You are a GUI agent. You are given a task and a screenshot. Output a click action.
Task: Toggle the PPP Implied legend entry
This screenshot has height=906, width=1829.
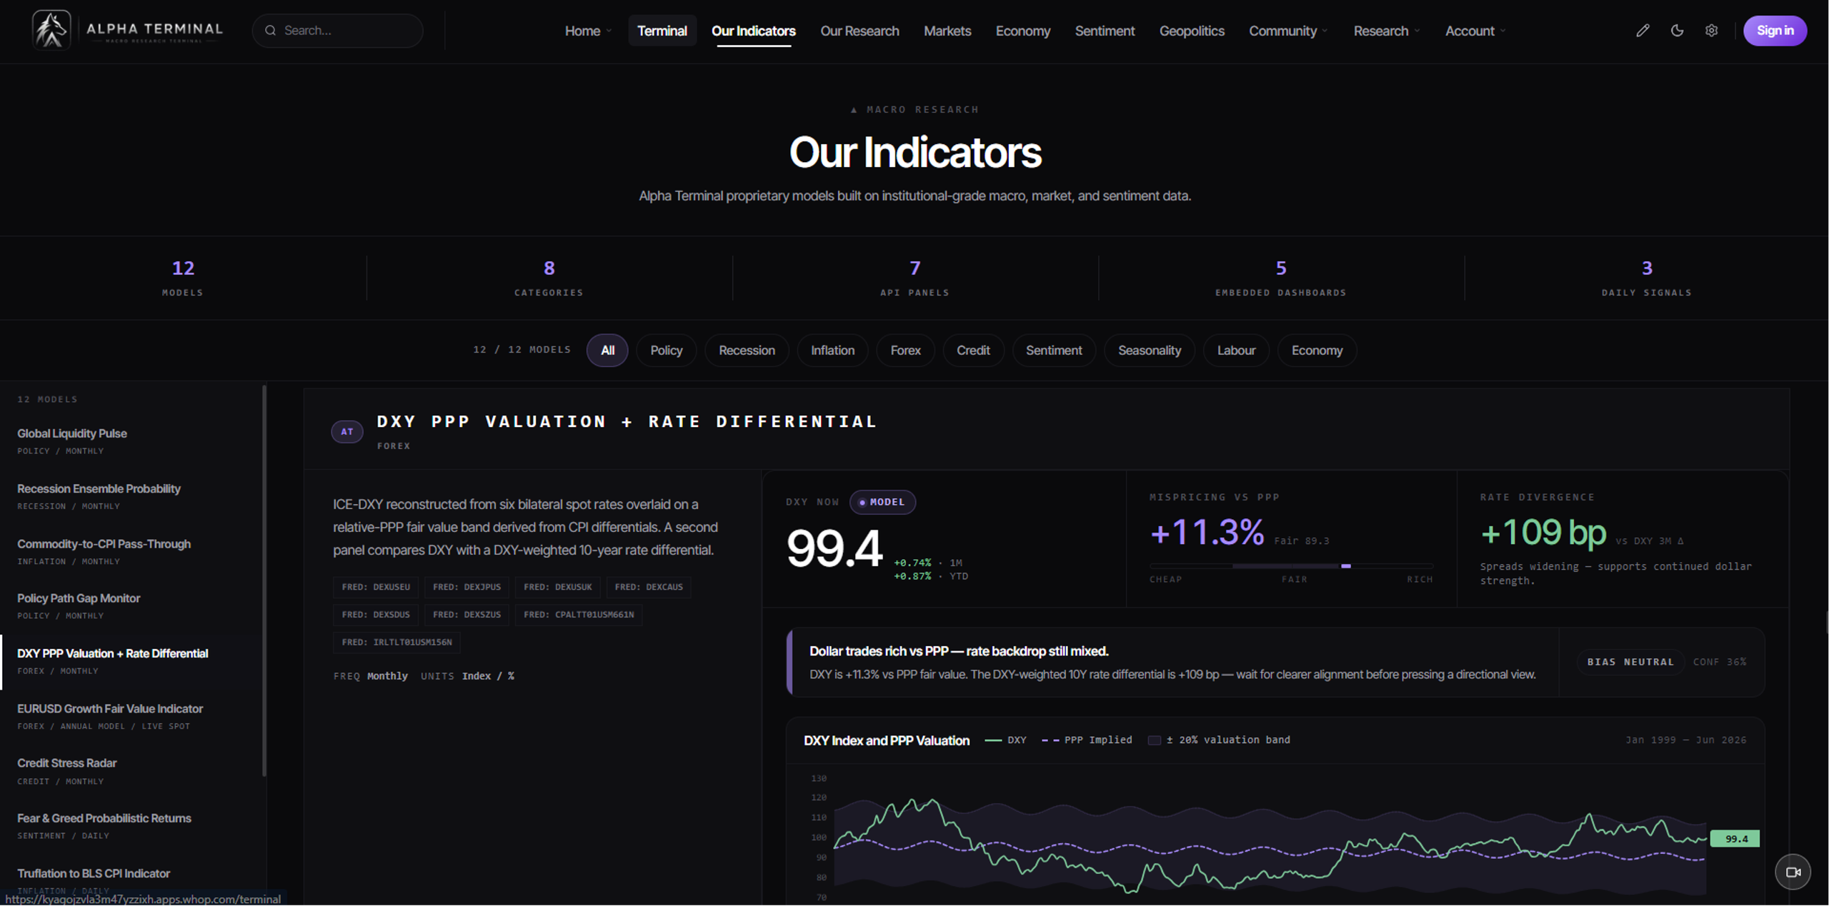(x=1087, y=740)
